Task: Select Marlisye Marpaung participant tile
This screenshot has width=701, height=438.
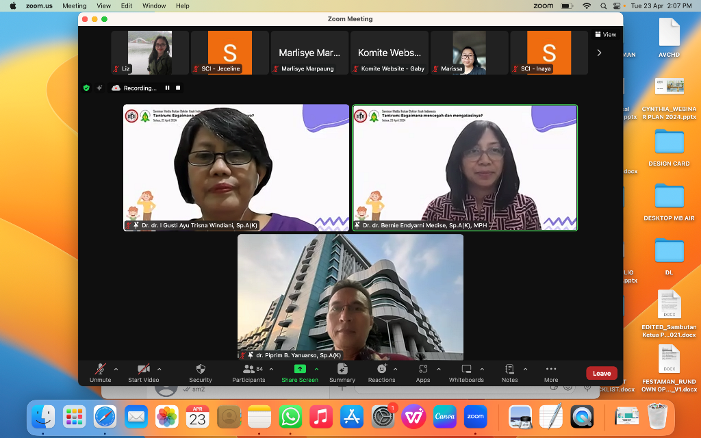Action: (309, 52)
